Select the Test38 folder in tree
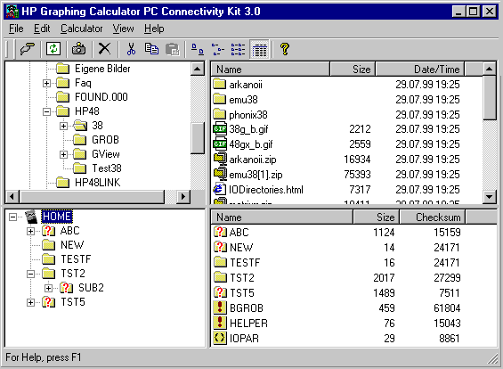The width and height of the screenshot is (503, 369). (x=107, y=168)
